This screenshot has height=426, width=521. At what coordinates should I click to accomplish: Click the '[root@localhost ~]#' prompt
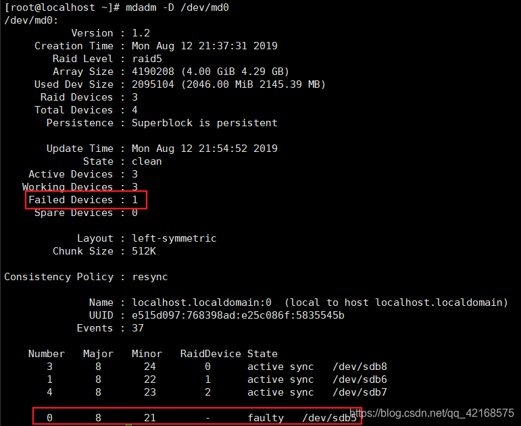[61, 7]
